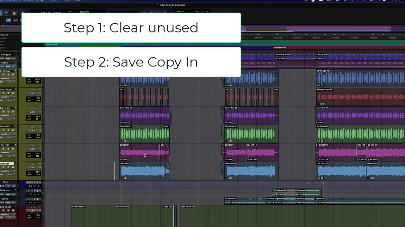The image size is (405, 227).
Task: Click the Start time field
Action: coord(84,12)
